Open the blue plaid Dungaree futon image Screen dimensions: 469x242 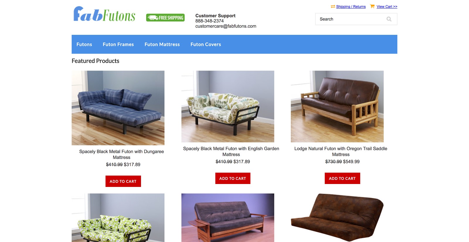pyautogui.click(x=118, y=108)
